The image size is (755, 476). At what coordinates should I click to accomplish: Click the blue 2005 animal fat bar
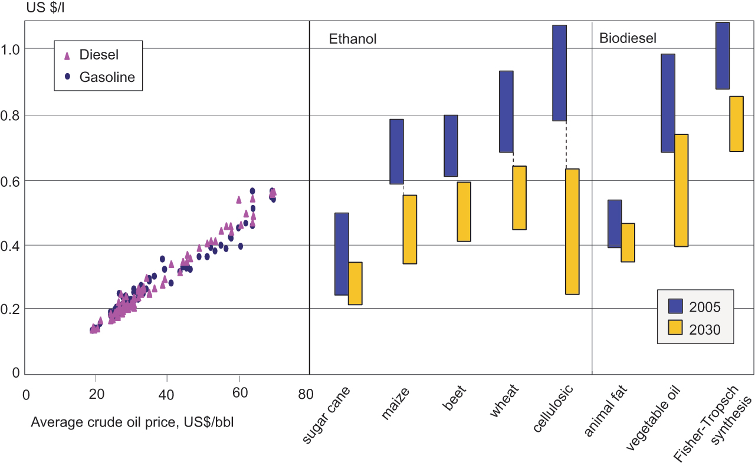pos(615,224)
